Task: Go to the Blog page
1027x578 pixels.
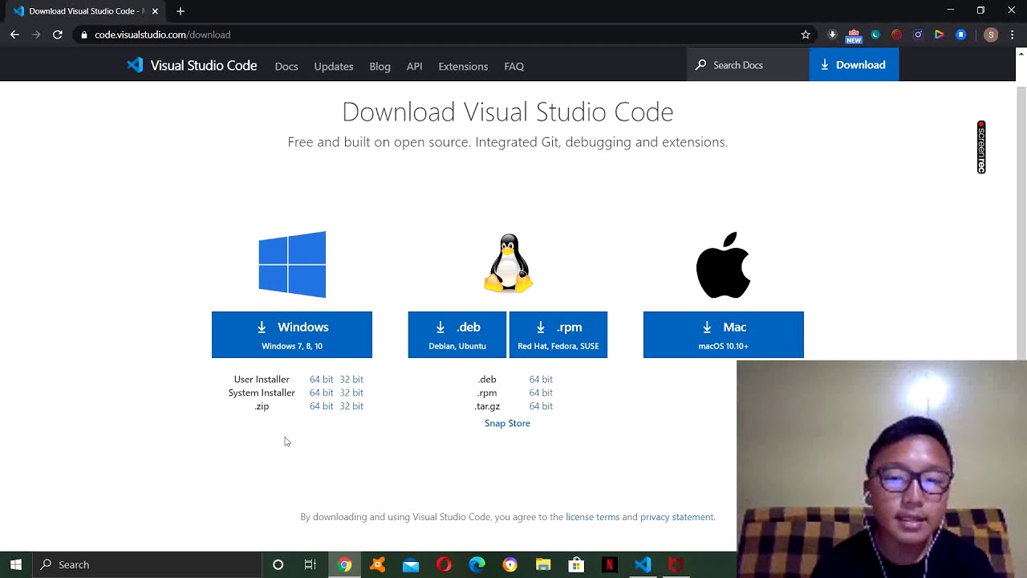Action: (380, 66)
